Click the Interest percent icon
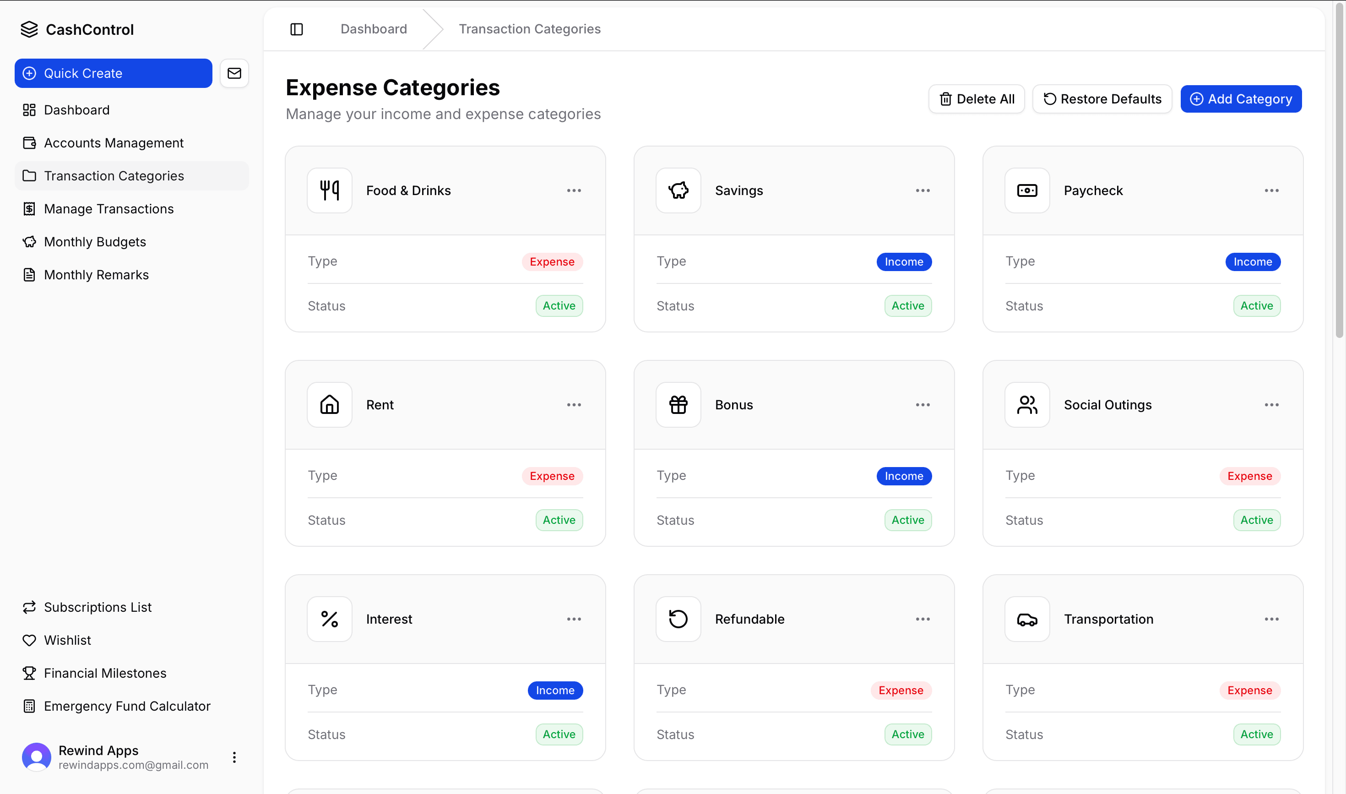1346x794 pixels. tap(330, 619)
